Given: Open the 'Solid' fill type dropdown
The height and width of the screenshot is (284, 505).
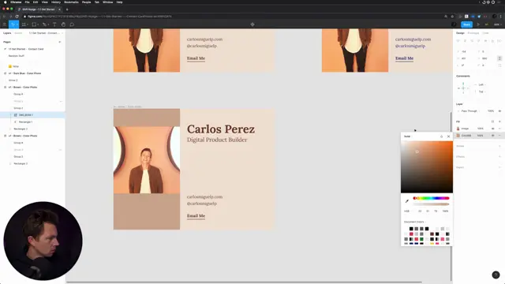Looking at the screenshot, I should pos(408,136).
